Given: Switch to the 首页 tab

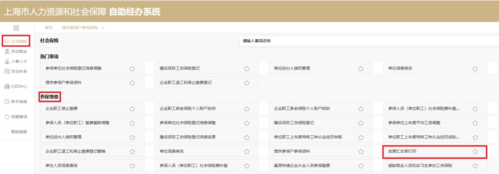Looking at the screenshot, I should [49, 28].
